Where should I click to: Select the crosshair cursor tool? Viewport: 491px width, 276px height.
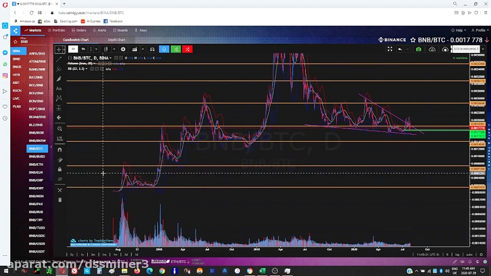click(59, 49)
